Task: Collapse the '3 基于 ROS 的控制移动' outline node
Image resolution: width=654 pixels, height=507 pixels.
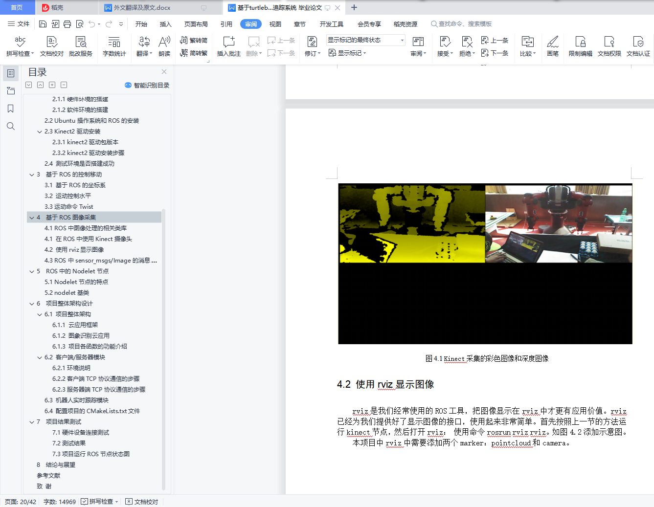Action: click(32, 175)
